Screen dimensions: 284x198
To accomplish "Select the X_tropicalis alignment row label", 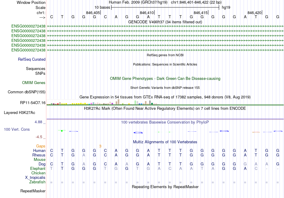I will coord(35,178).
